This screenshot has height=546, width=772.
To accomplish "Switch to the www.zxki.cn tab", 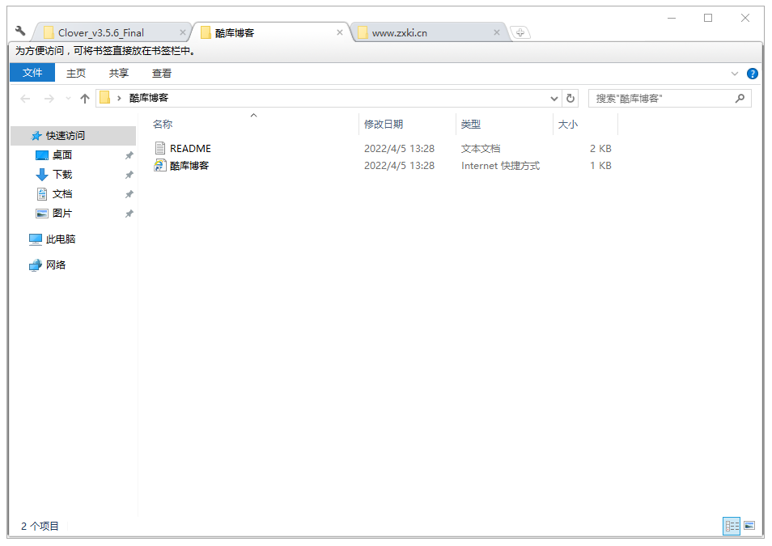I will (x=401, y=33).
